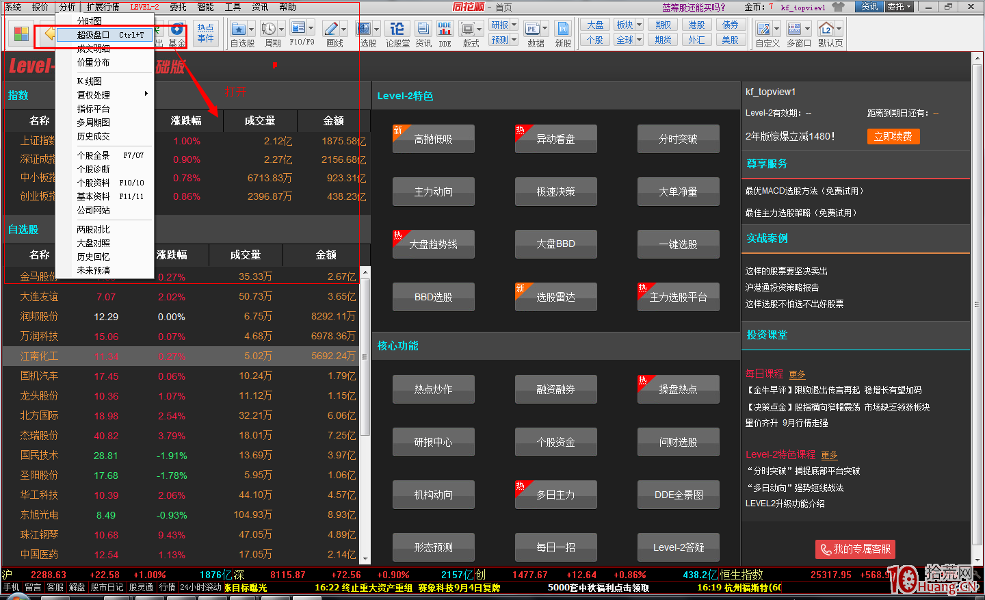Select 历史回忆 in the open menu

pyautogui.click(x=94, y=257)
